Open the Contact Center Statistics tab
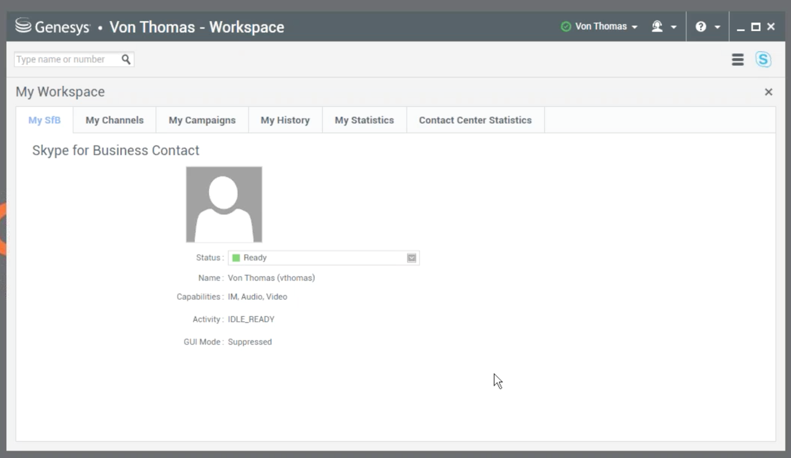The height and width of the screenshot is (458, 791). [x=475, y=120]
